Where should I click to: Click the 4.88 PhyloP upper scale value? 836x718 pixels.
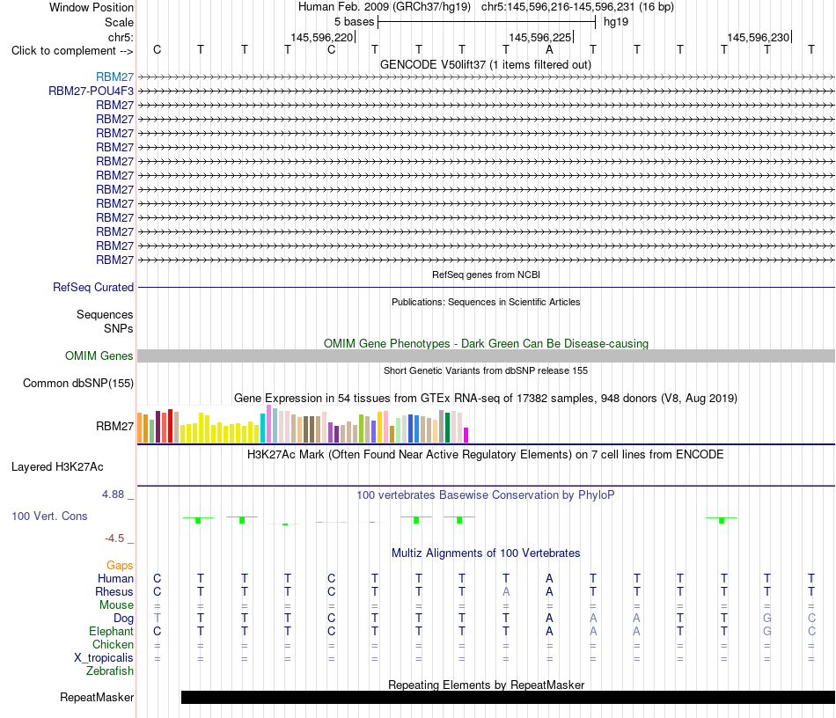(x=113, y=495)
